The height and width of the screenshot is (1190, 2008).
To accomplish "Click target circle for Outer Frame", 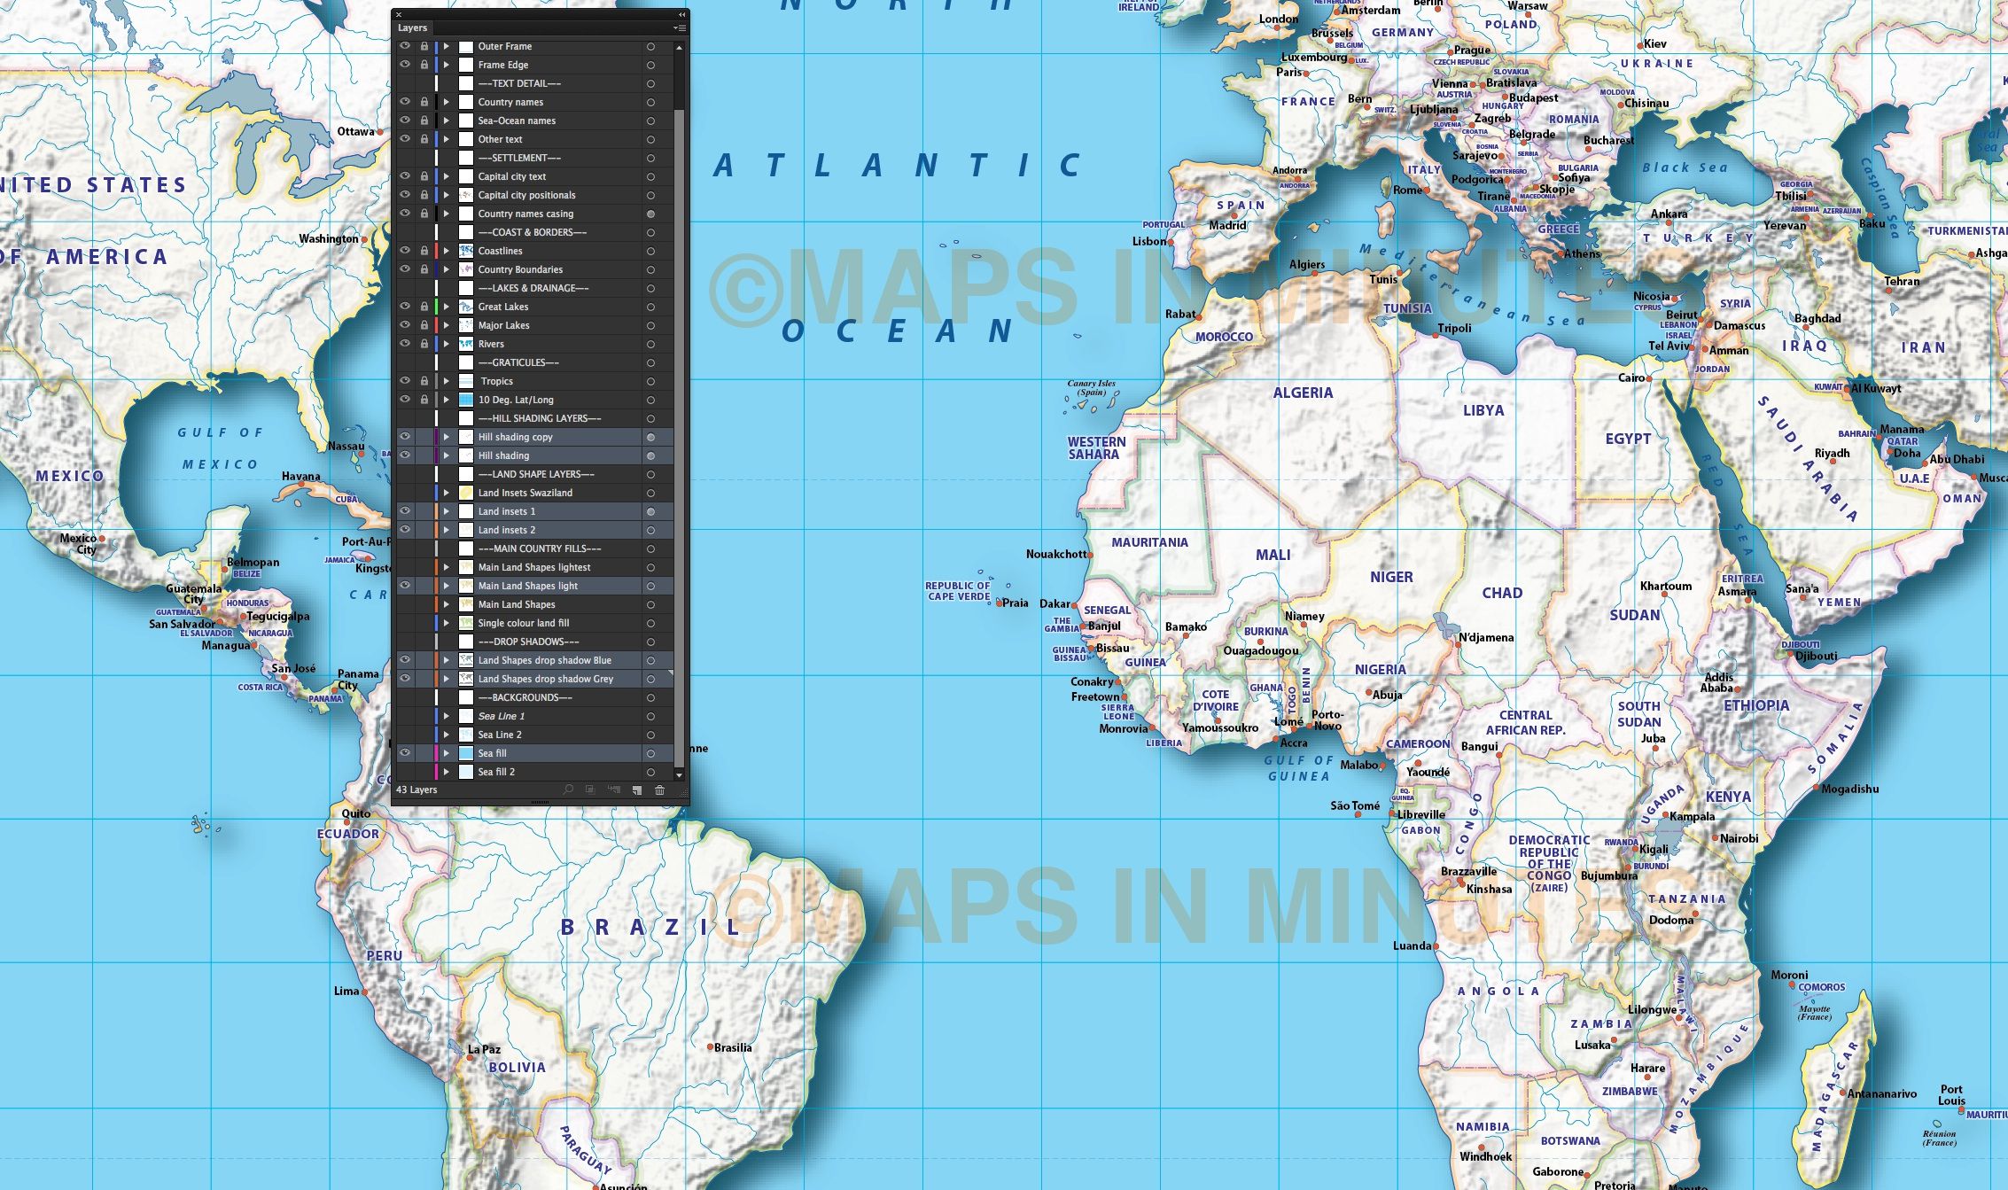I will [651, 46].
